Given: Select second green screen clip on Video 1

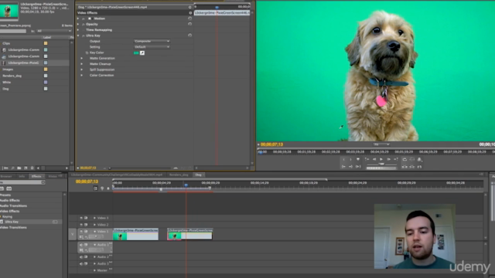Looking at the screenshot, I should (189, 234).
